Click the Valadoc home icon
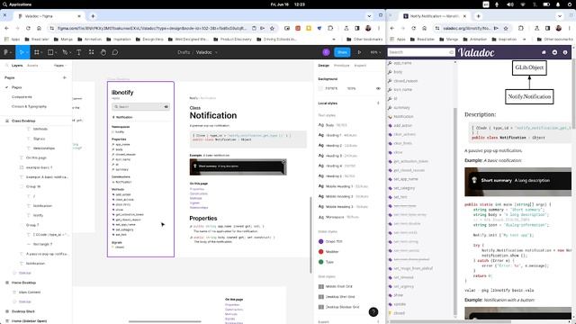This screenshot has width=576, height=324. tap(544, 52)
